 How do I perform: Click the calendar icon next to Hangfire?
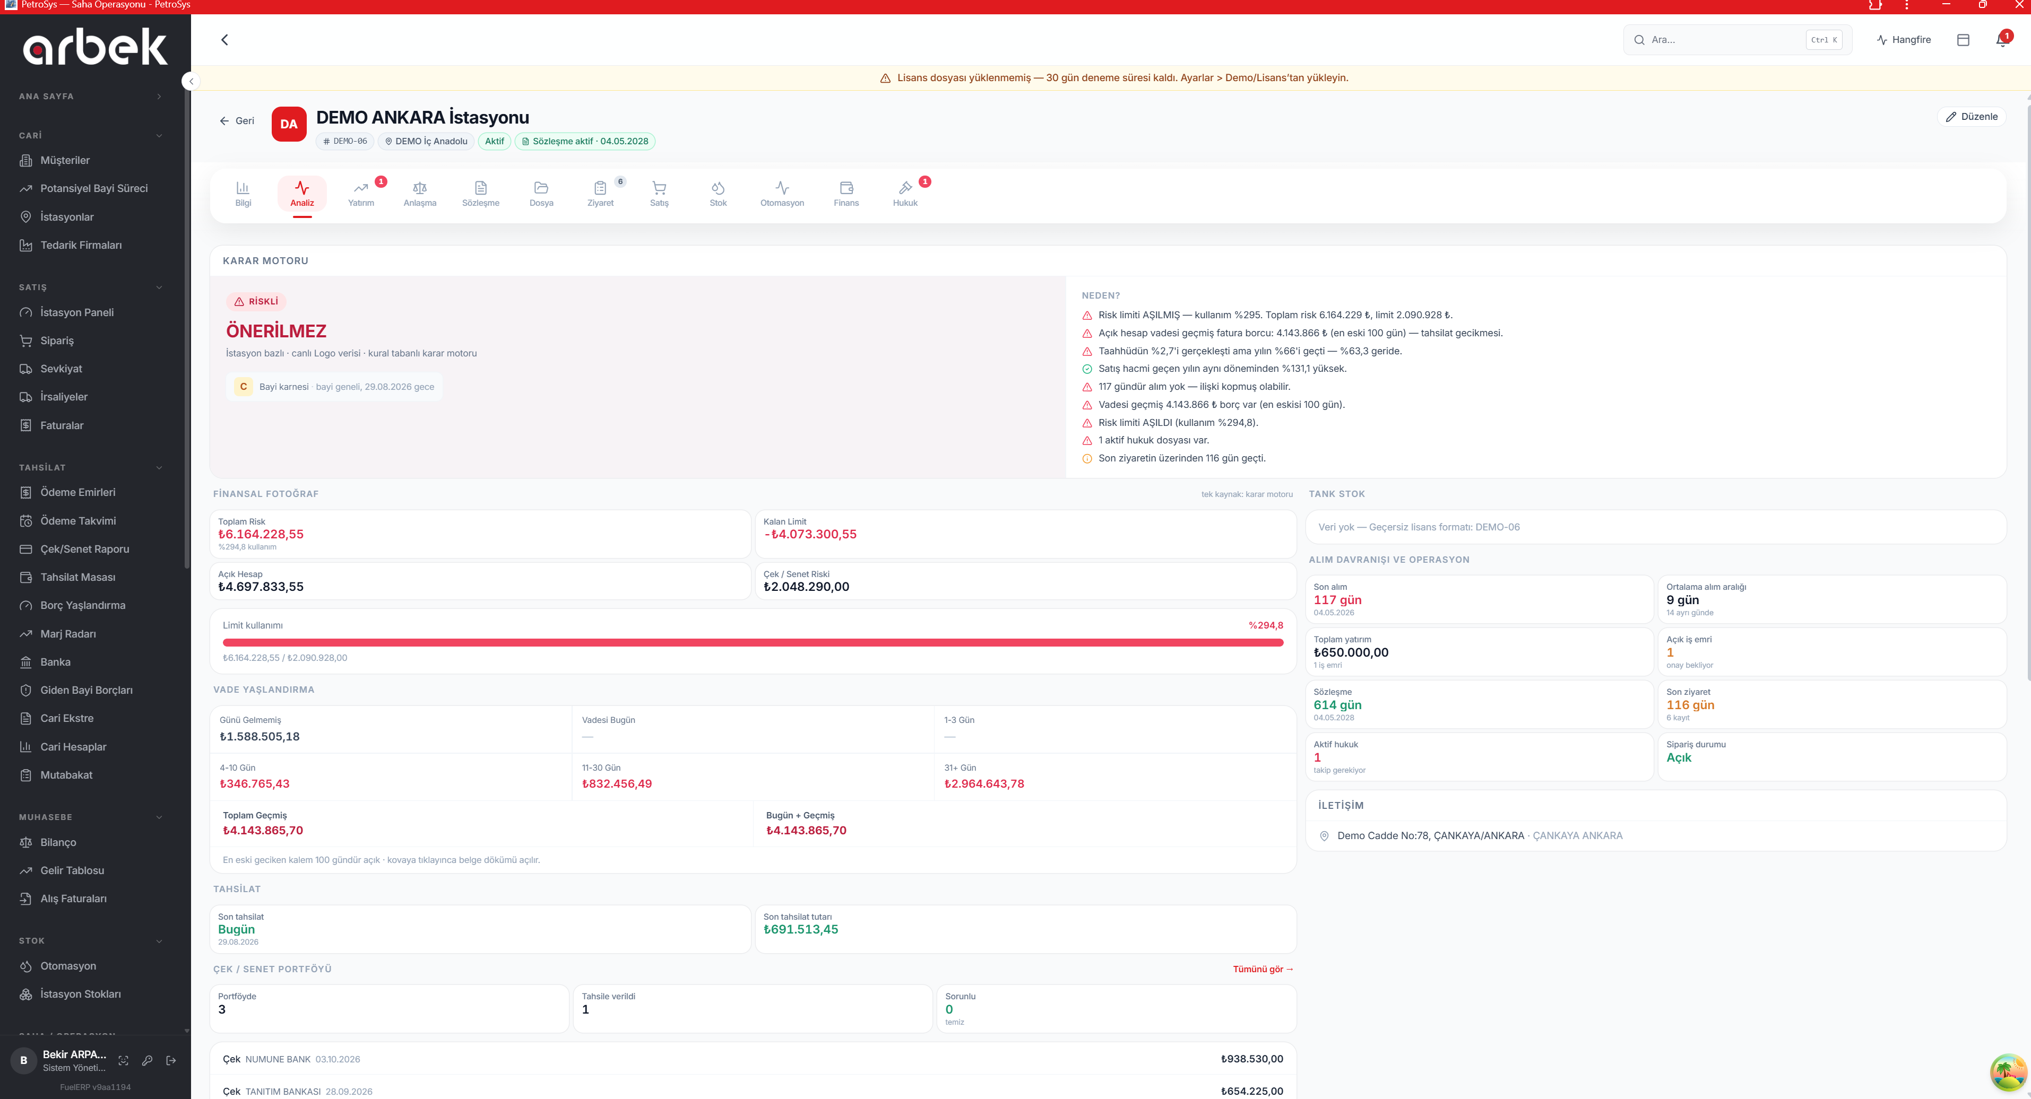[x=1963, y=39]
